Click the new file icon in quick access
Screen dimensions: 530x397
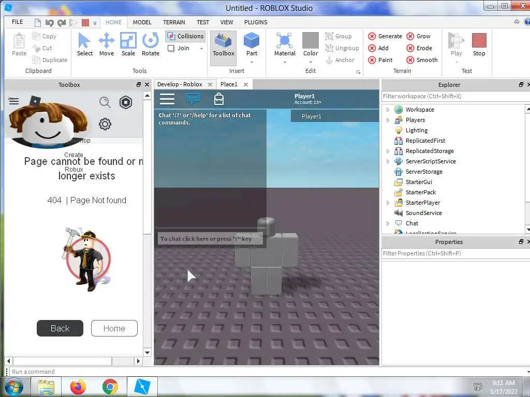coord(37,23)
